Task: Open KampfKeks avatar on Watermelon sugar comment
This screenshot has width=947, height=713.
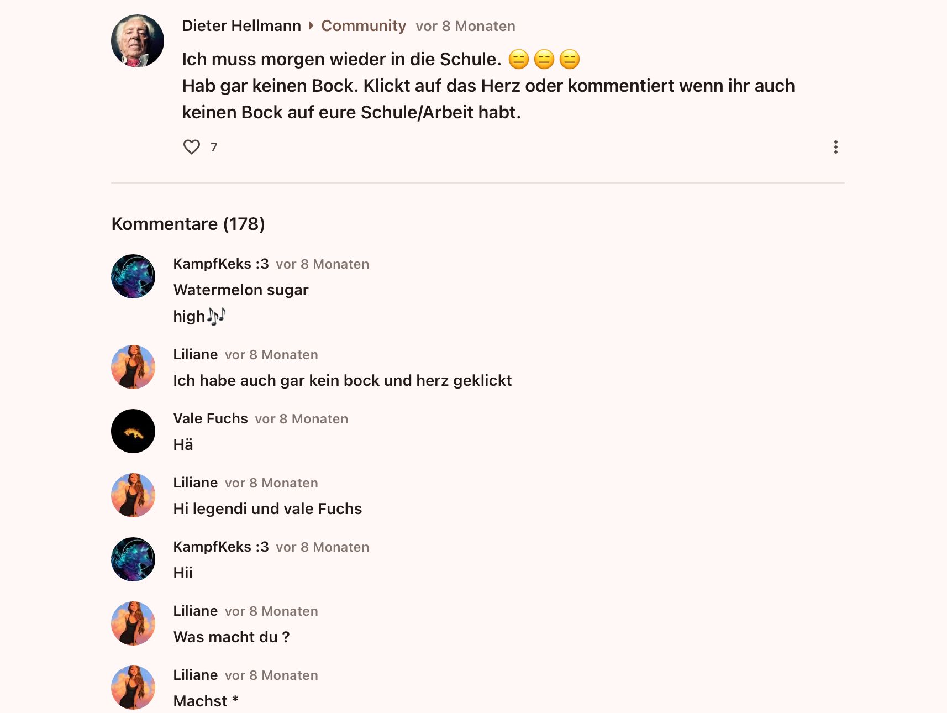Action: [133, 276]
